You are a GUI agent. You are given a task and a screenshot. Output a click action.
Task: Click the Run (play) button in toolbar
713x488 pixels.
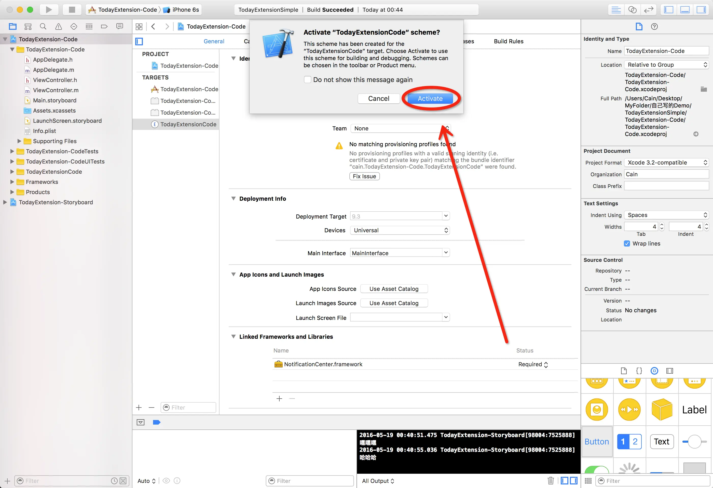tap(48, 9)
